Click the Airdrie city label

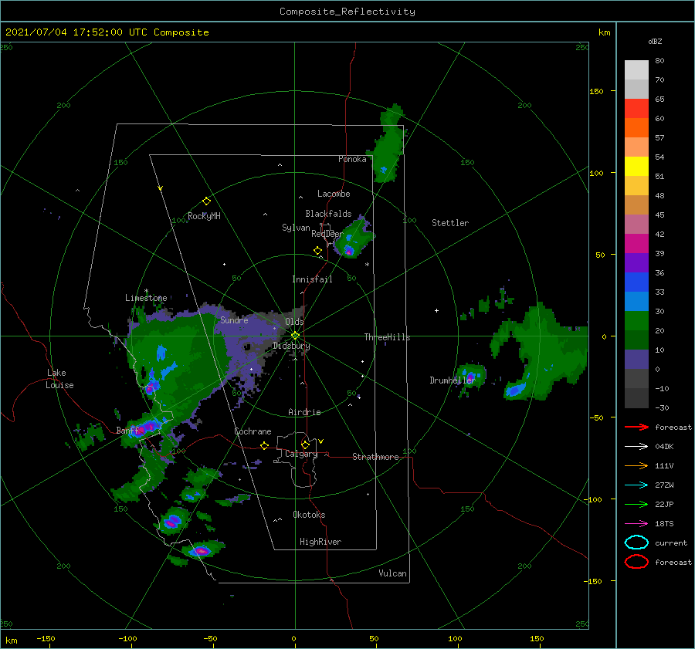click(304, 412)
